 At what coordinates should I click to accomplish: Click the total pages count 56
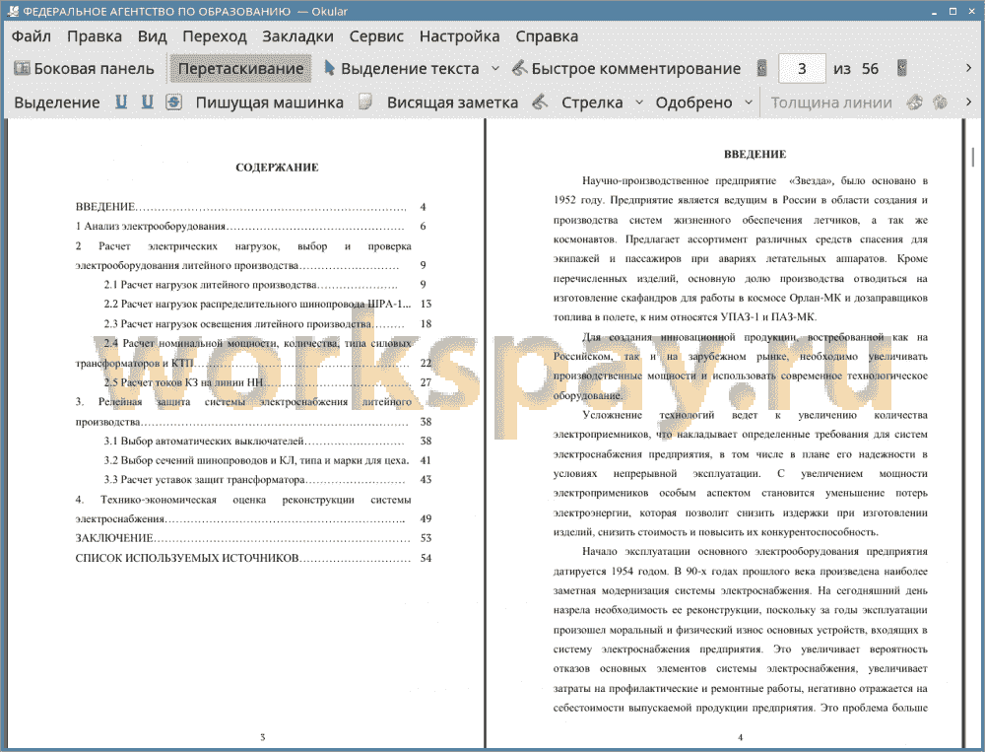(x=870, y=69)
